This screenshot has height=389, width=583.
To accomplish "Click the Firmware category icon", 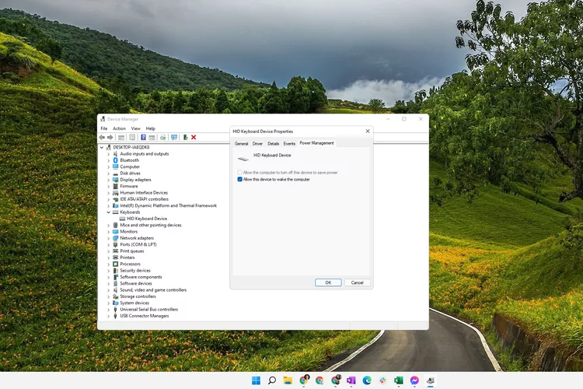I will [116, 186].
